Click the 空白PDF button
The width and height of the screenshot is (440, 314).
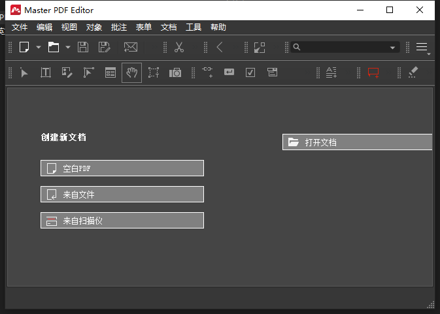(122, 168)
